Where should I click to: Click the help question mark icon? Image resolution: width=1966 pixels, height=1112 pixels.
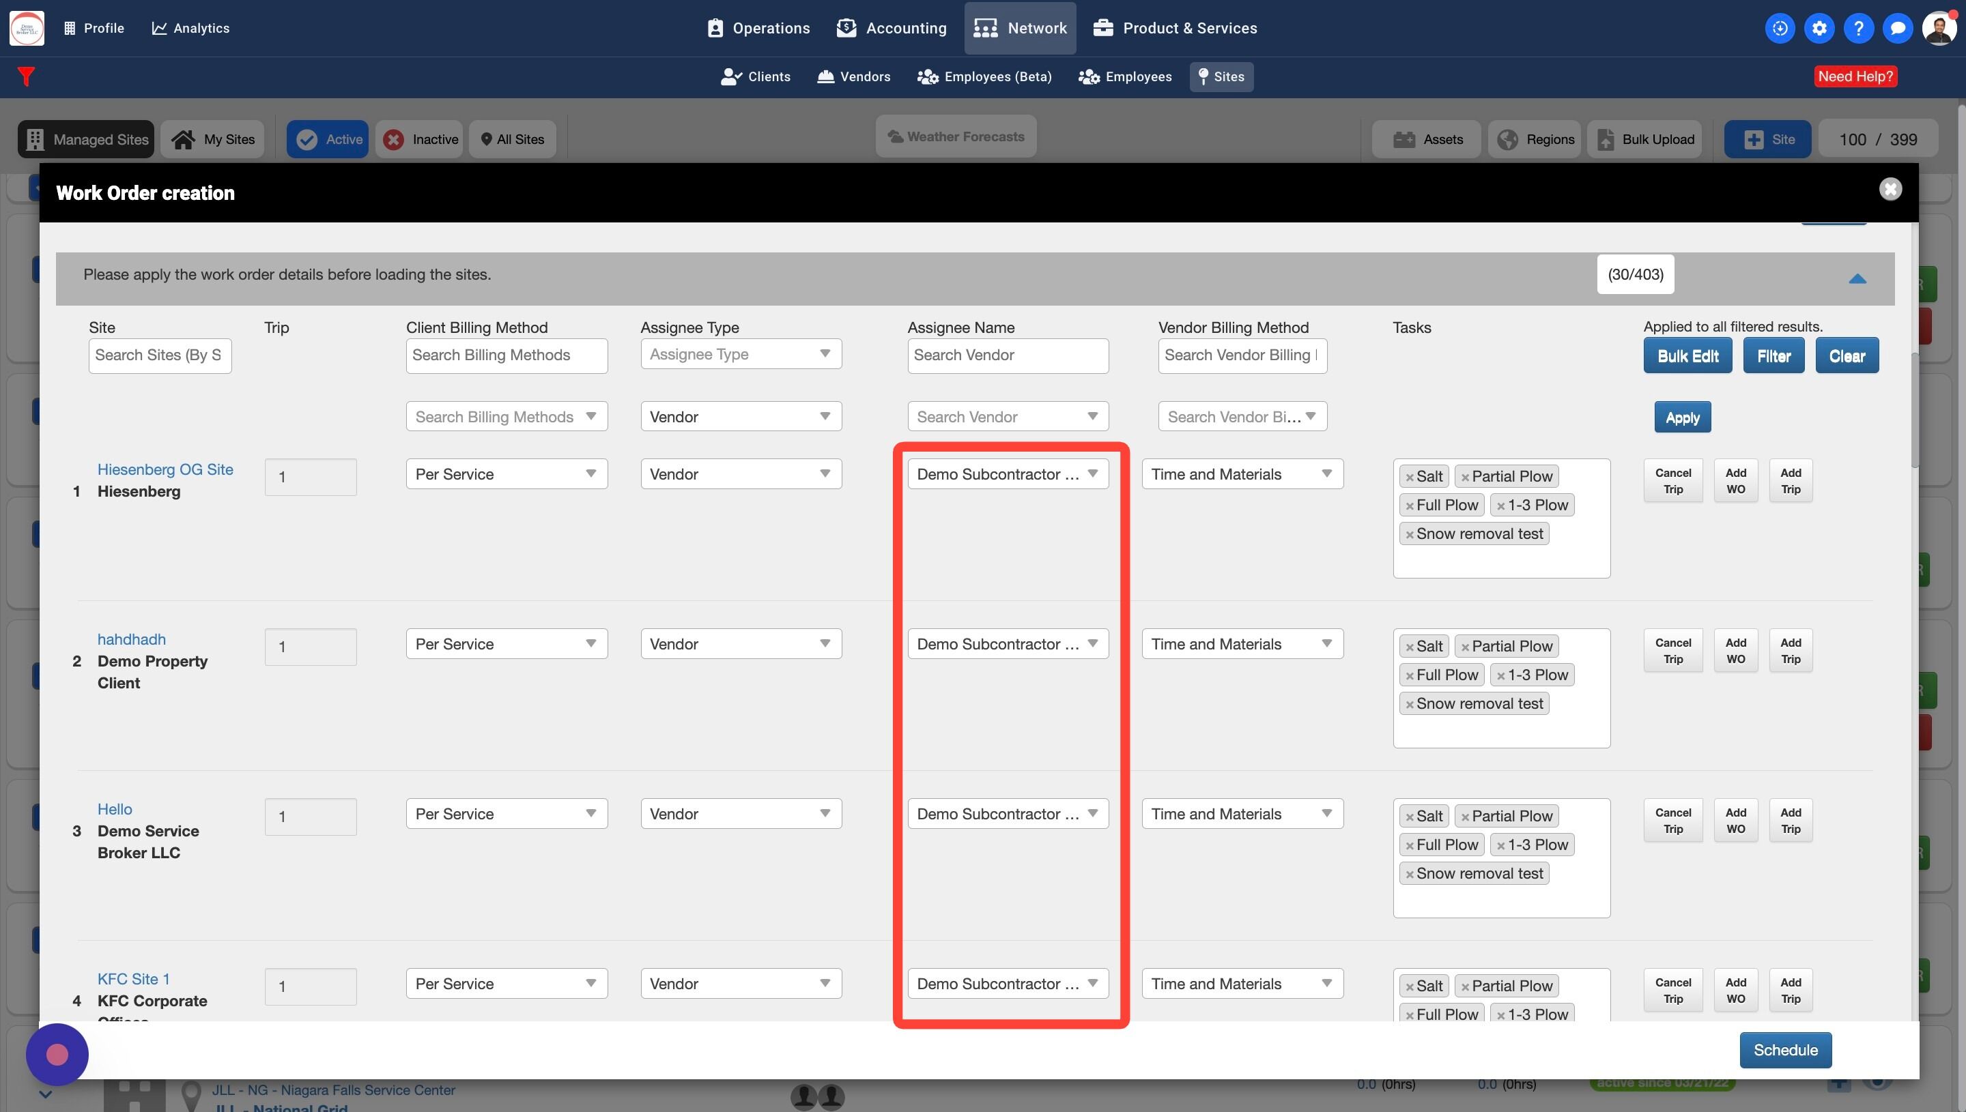pos(1858,28)
